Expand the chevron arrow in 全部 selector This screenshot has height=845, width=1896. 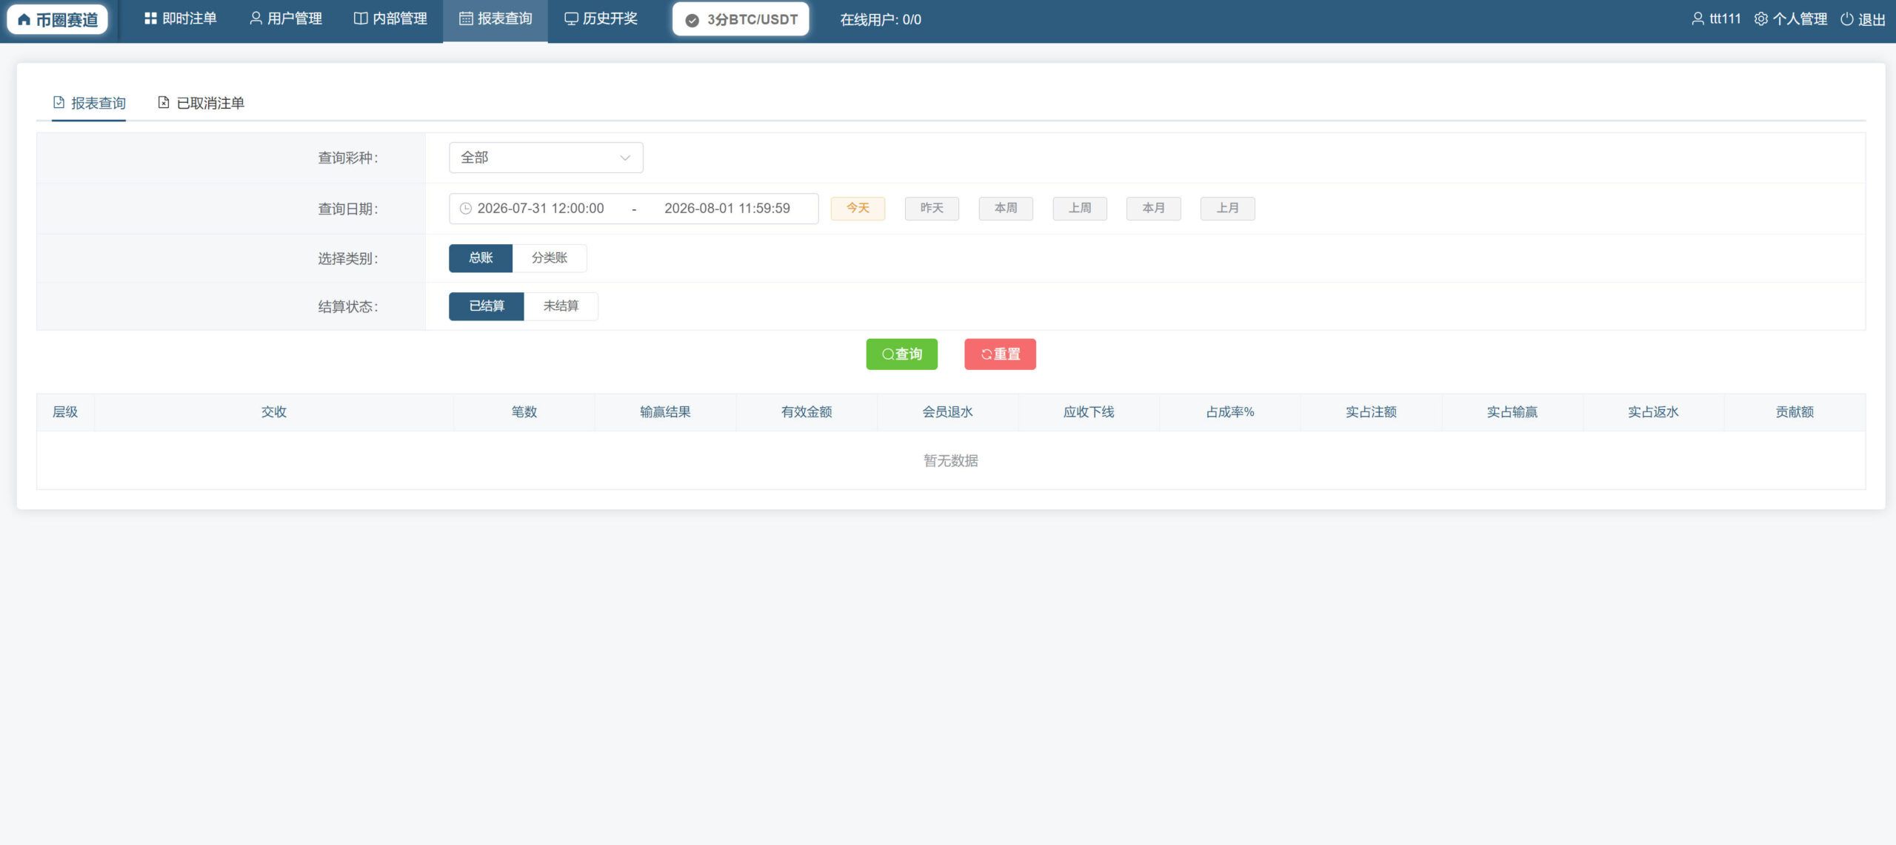[625, 158]
